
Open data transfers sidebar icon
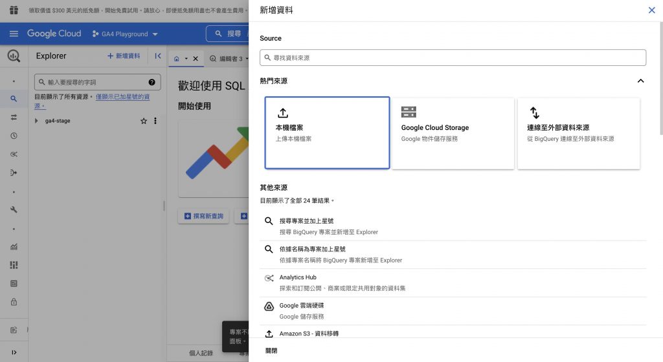tap(14, 117)
